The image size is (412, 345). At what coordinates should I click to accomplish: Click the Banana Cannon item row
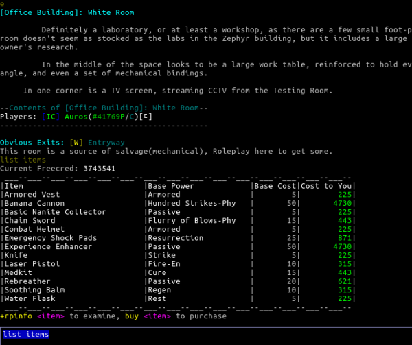[x=178, y=203]
